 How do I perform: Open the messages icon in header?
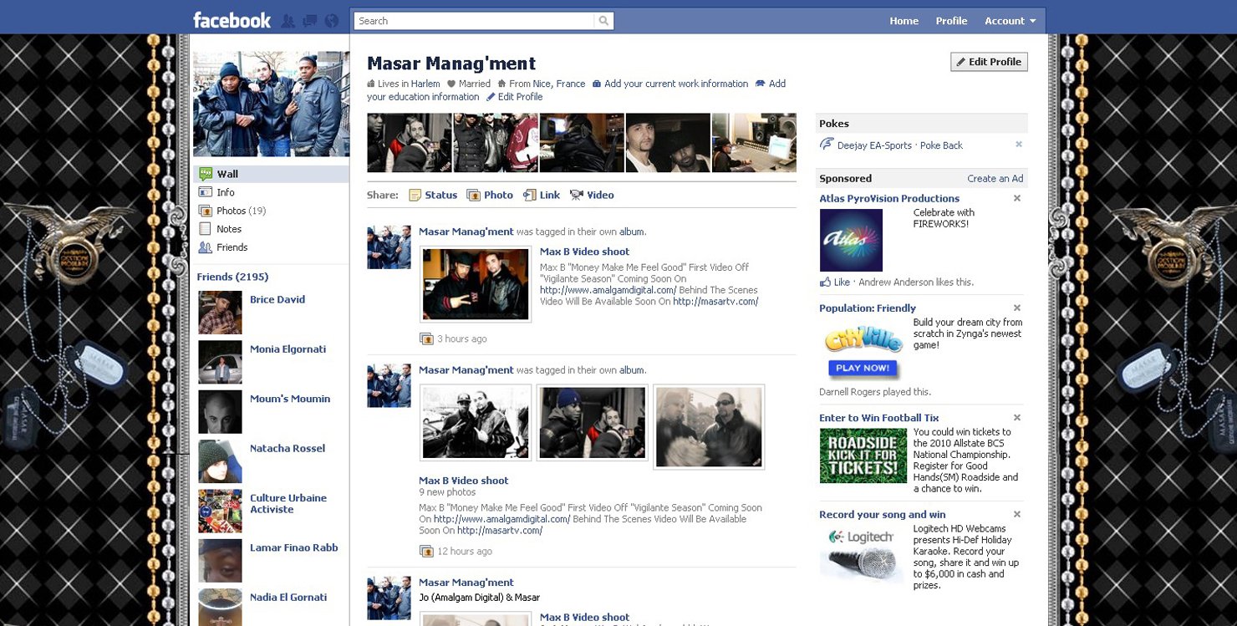(310, 21)
